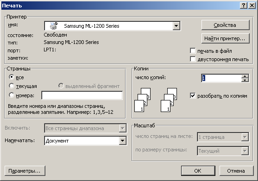Viewport: 258px width, 181px height.
Task: Click the "LPT1:" port value
Action: pos(50,50)
